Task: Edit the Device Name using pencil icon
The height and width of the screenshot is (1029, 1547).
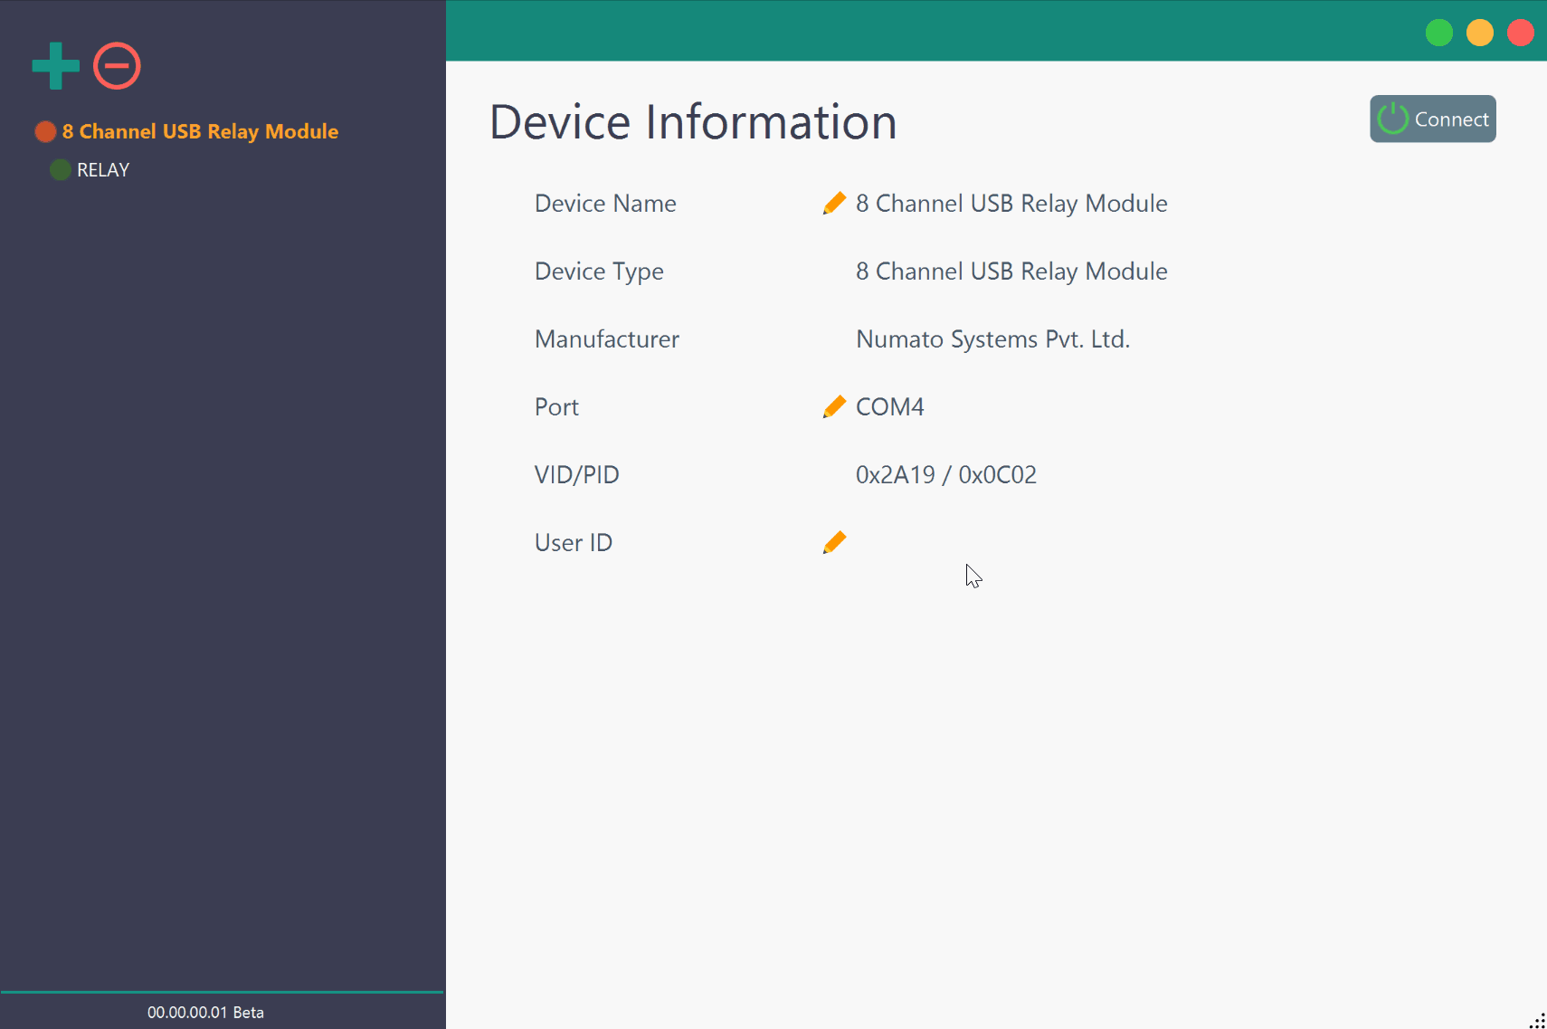Action: point(834,203)
